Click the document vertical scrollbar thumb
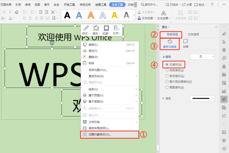This screenshot has height=153, width=229. (x=158, y=148)
